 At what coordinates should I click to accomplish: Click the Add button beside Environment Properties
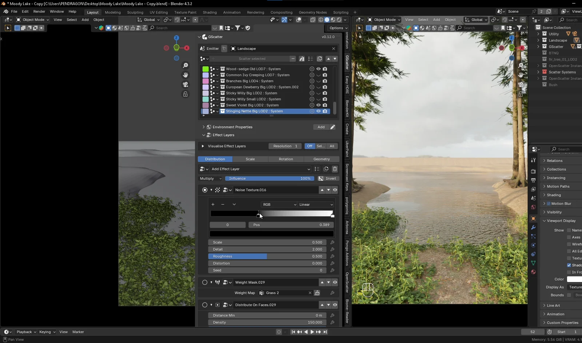pyautogui.click(x=320, y=127)
